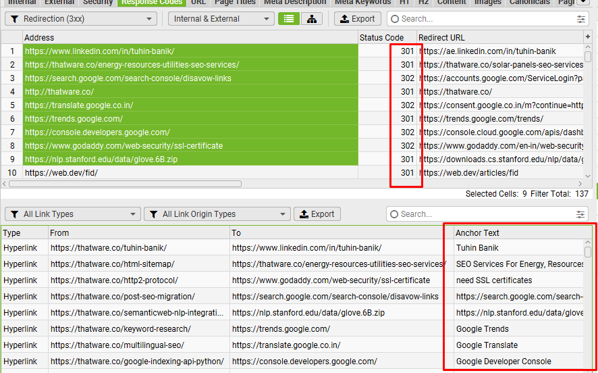Click upper table horizontal scrollbar

tap(125, 184)
